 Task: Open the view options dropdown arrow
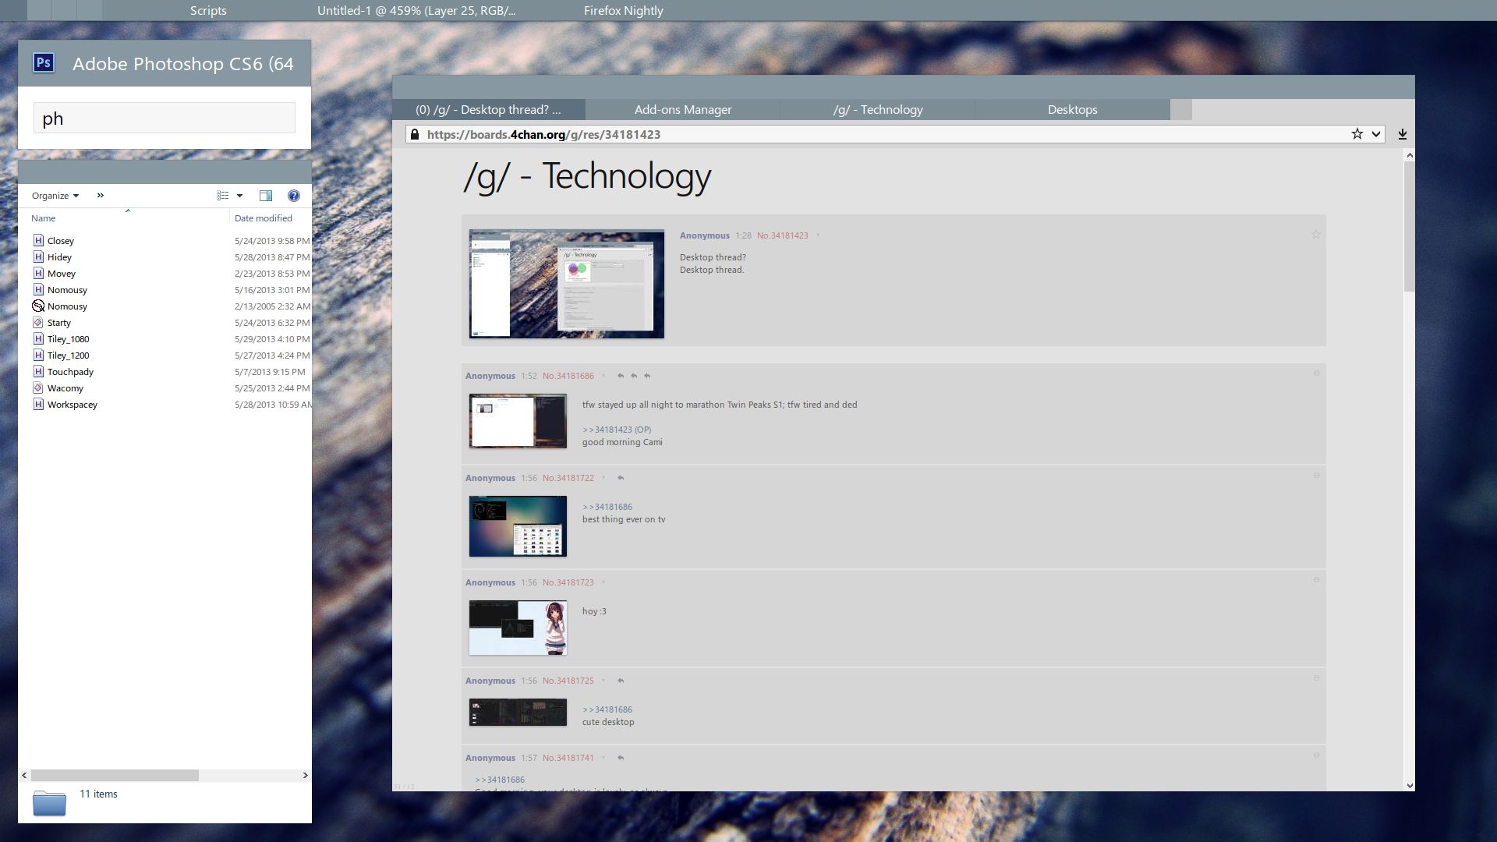[x=239, y=195]
